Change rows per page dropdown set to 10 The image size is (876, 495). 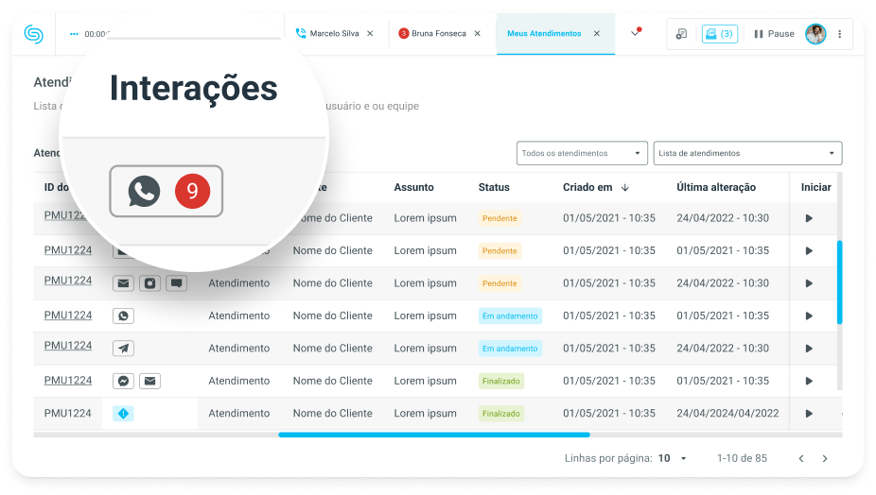[673, 458]
